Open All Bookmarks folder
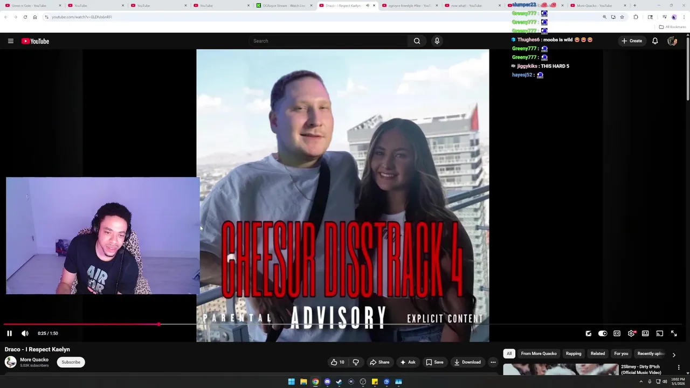Screen dimensions: 690x388 coord(672,27)
